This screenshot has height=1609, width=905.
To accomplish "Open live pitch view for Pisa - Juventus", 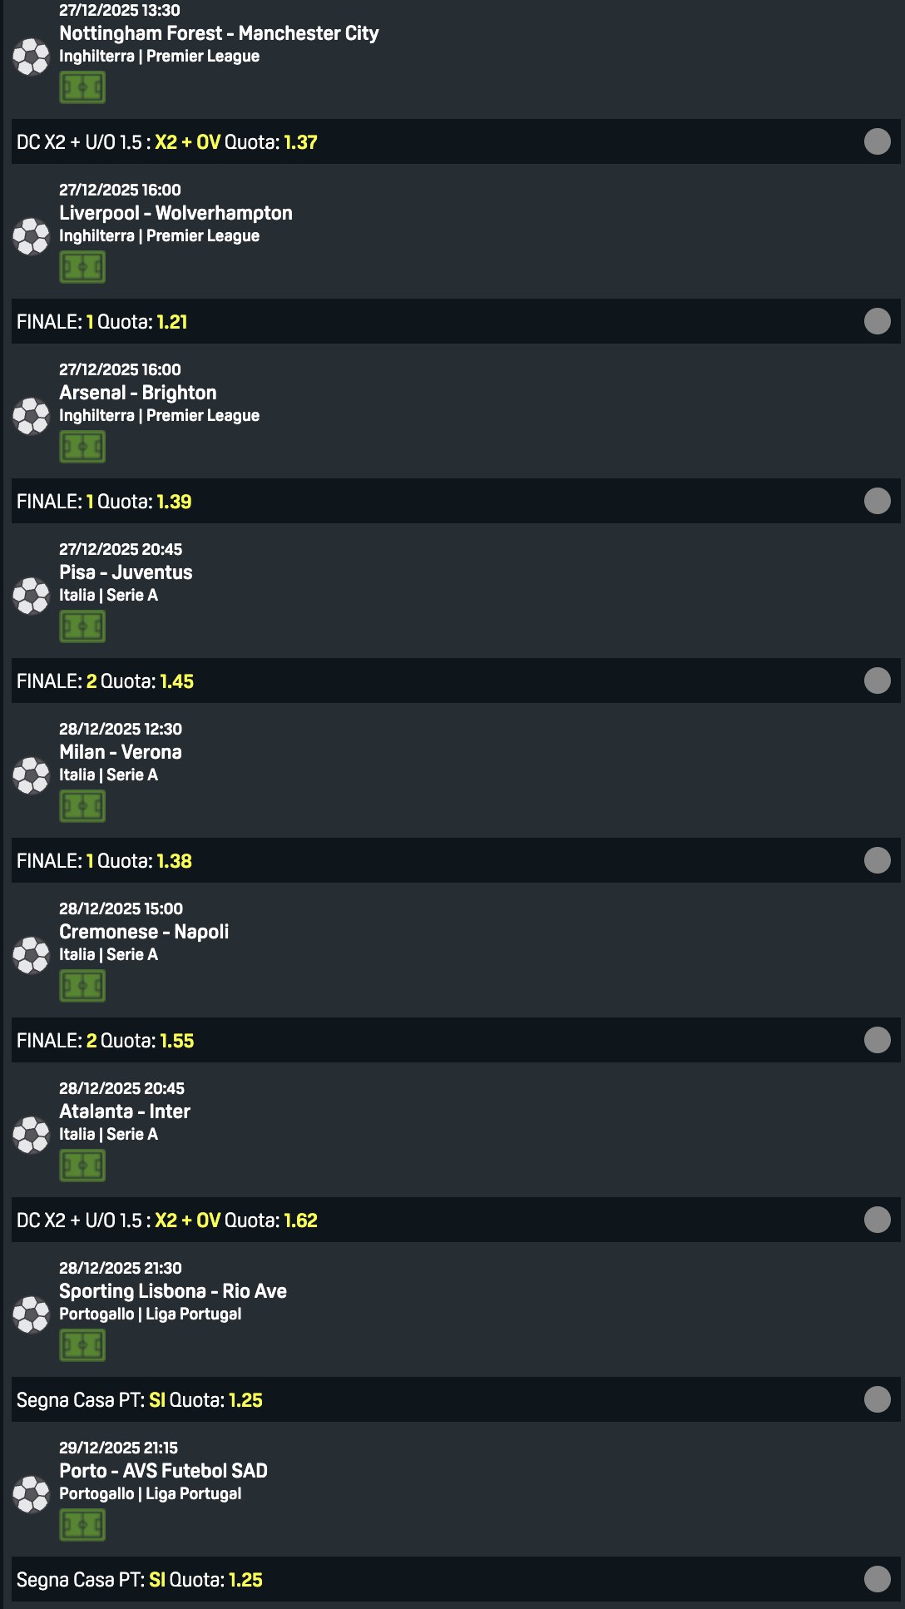I will coord(82,626).
